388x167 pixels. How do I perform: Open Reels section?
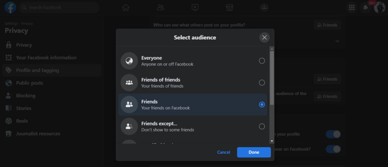click(52, 121)
